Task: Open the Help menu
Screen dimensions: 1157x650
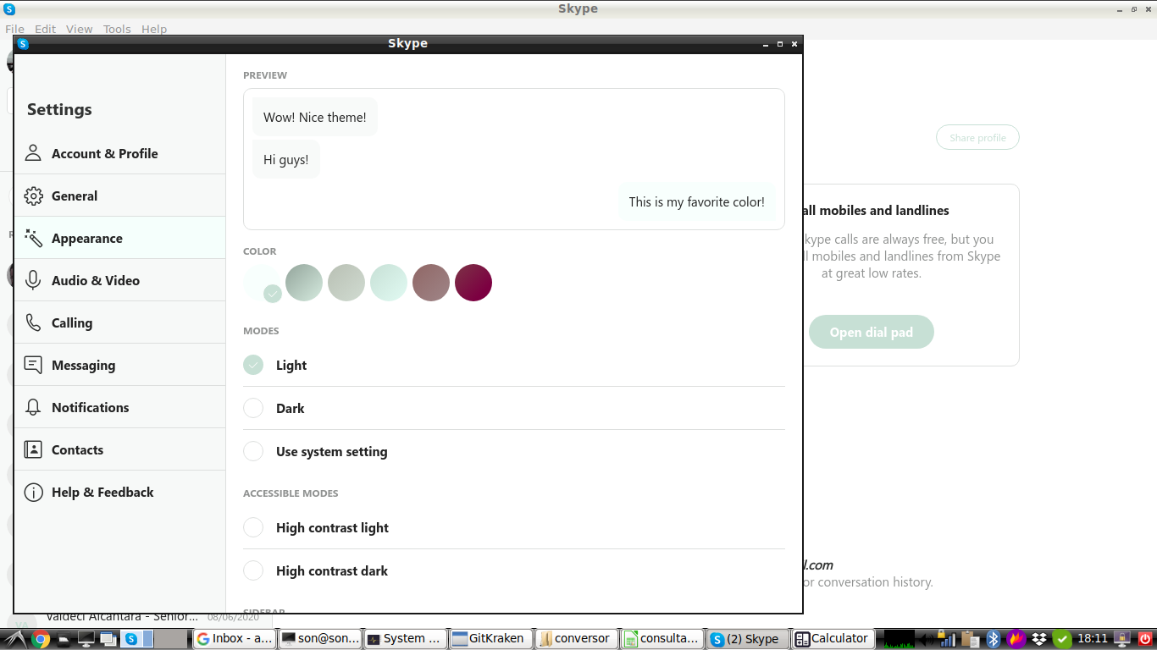Action: 154,29
